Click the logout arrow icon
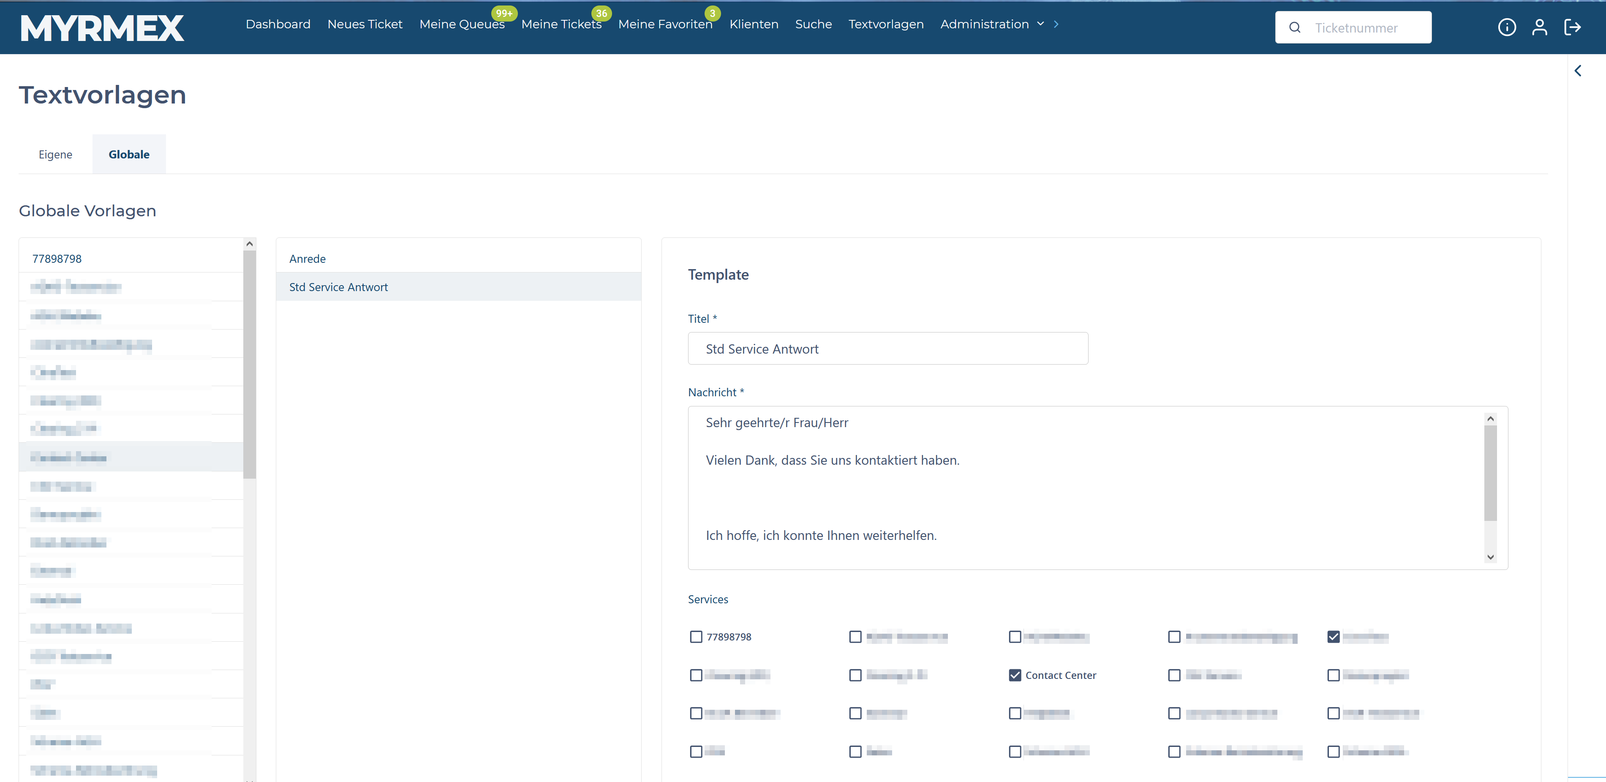Screen dimensions: 1606x782 (x=1572, y=27)
